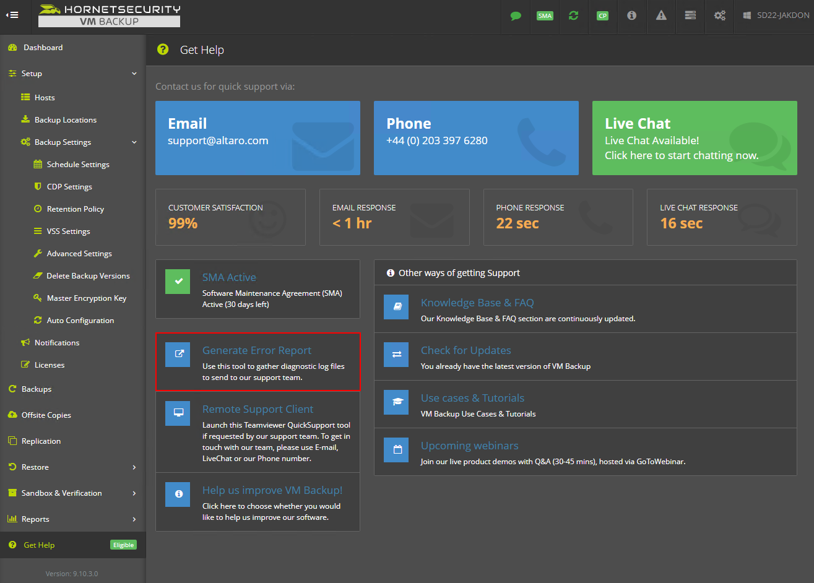Click the Phone Response 22 sec card
Screen dimensions: 814x583
[558, 217]
